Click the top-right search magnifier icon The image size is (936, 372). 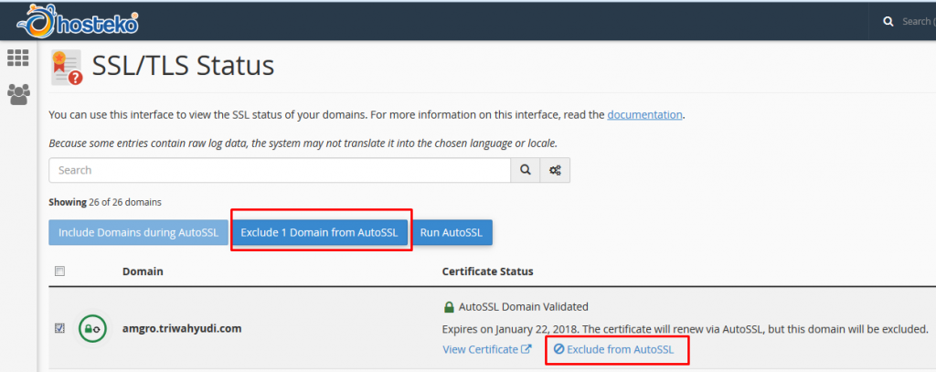click(888, 21)
